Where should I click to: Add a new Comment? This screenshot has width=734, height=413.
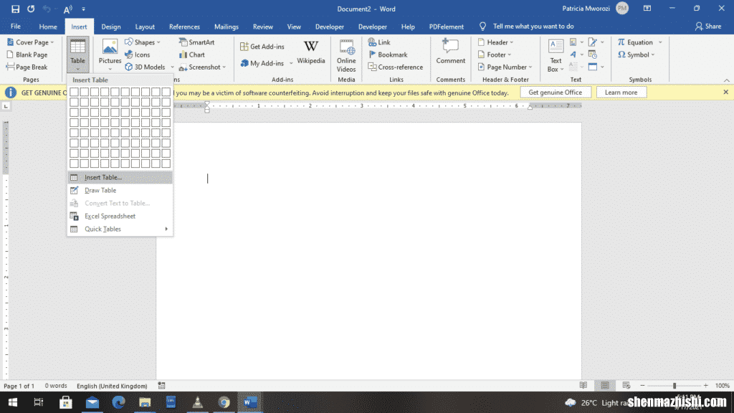(x=450, y=52)
